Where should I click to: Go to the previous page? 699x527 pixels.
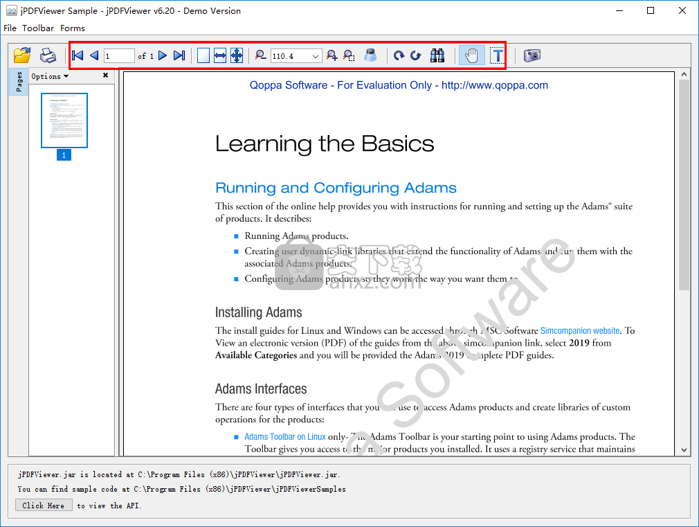click(94, 55)
